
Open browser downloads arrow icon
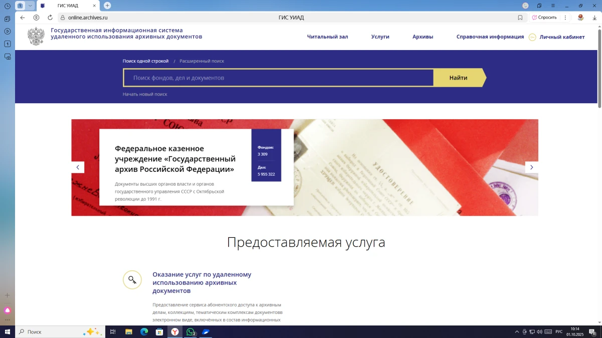coord(594,18)
